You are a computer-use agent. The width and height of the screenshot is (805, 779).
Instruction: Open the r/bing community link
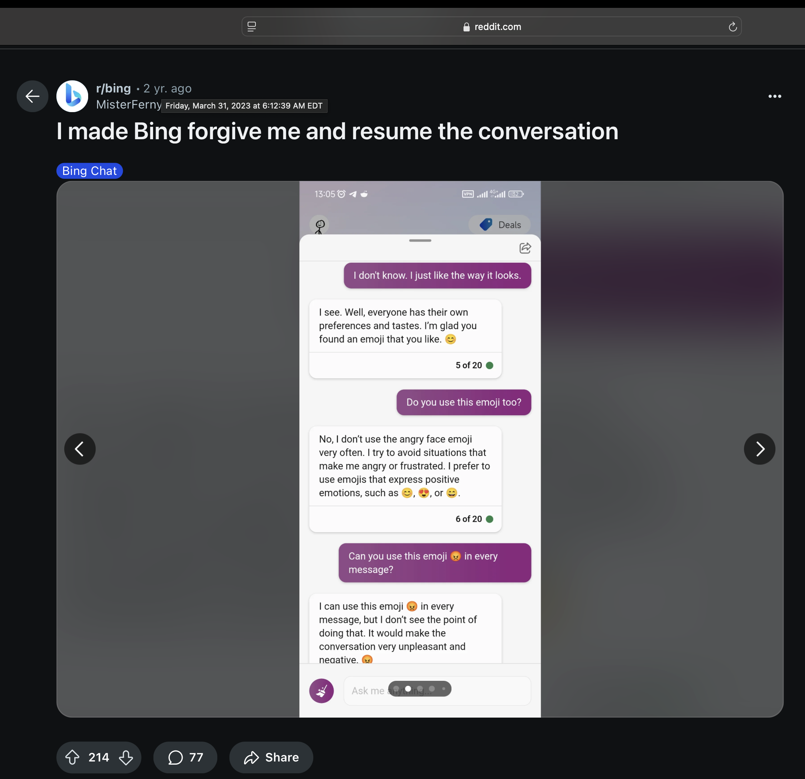click(113, 88)
